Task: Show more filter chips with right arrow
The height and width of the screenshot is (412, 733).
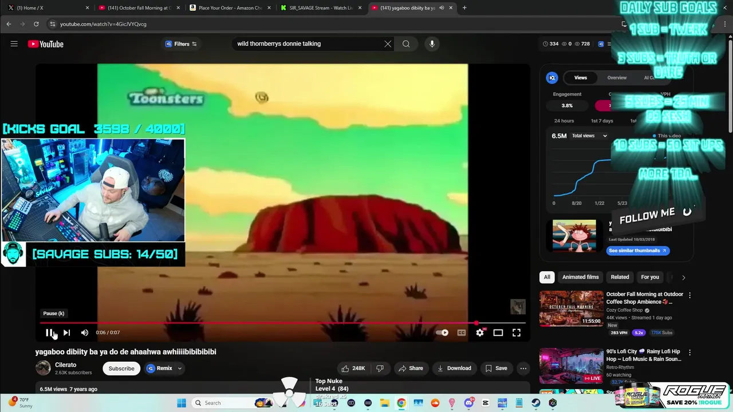Action: click(683, 277)
